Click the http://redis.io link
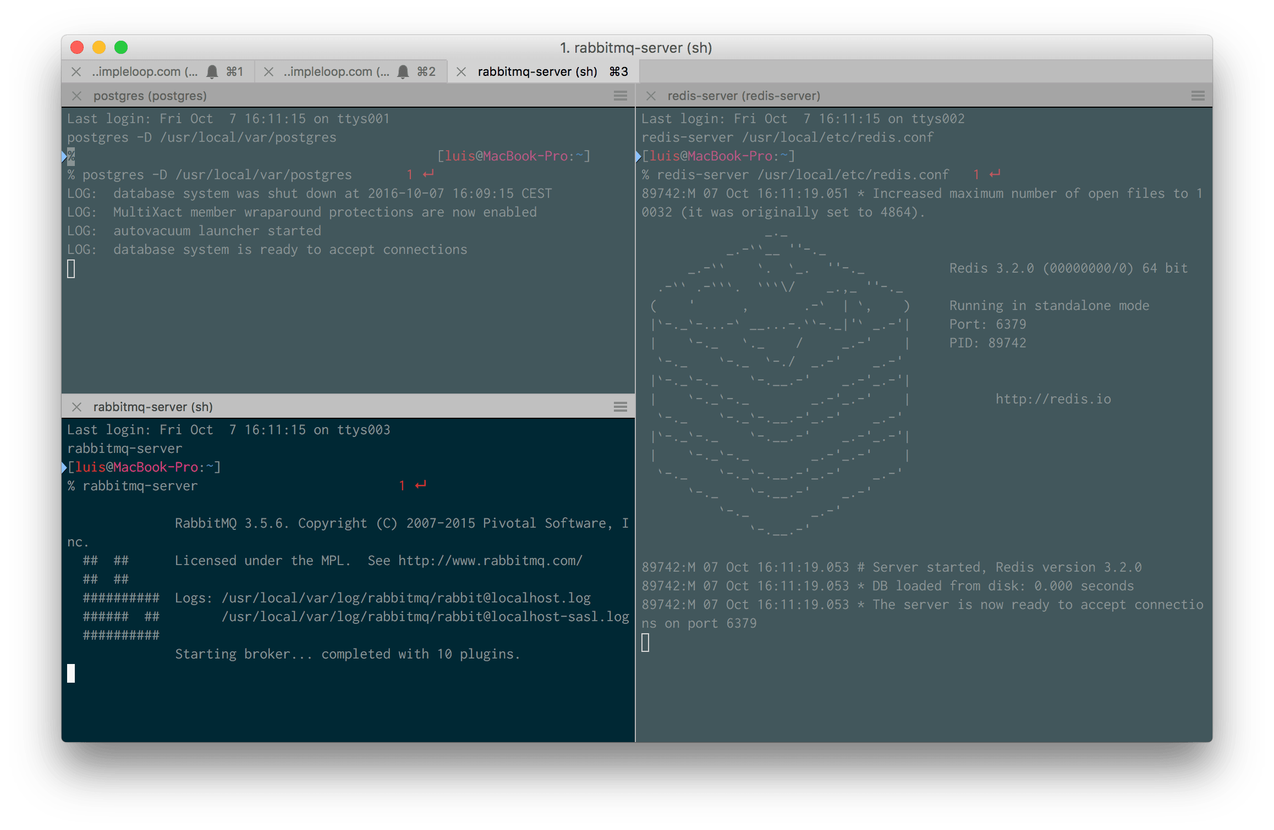This screenshot has width=1274, height=830. (1053, 399)
